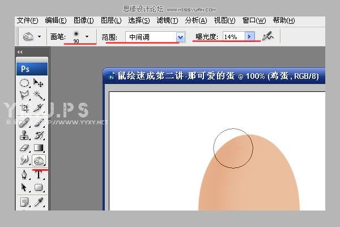Click the Ps logo in toolbox
340x227 pixels.
[32, 69]
